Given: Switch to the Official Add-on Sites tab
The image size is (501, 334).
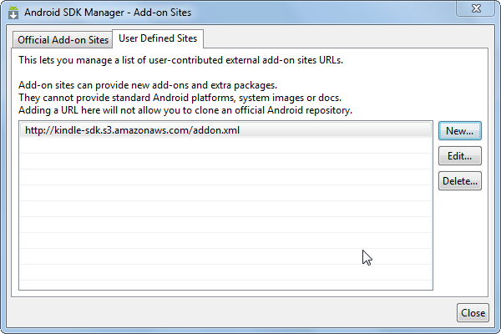Looking at the screenshot, I should click(62, 39).
